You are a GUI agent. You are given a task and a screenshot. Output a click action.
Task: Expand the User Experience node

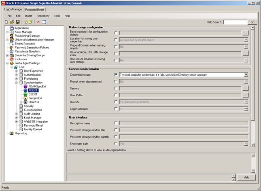click(17, 71)
